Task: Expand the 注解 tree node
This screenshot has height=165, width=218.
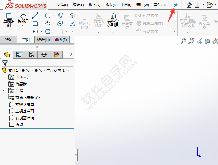Action: coord(4,91)
